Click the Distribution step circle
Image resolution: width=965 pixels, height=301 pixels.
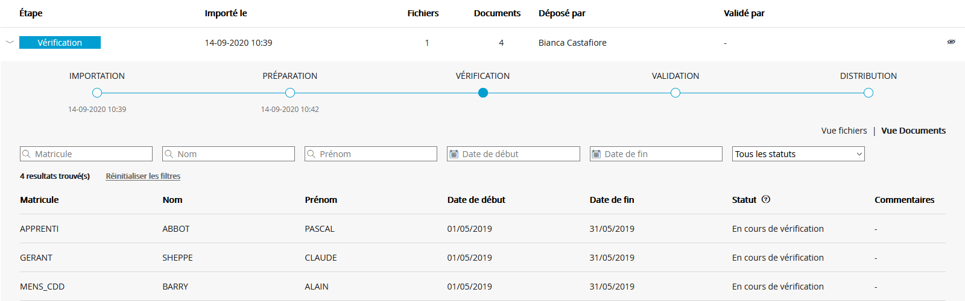868,93
